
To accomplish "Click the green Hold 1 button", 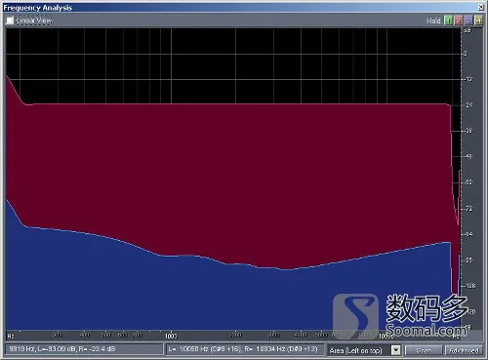I will (x=448, y=20).
